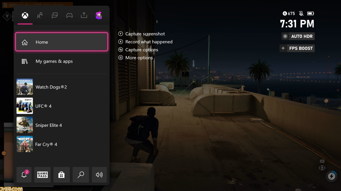Toggle the FPS BOOST badge

click(297, 48)
